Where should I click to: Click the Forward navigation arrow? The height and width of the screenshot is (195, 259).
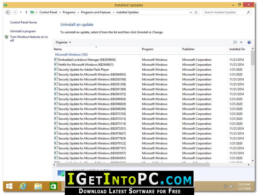pos(15,12)
